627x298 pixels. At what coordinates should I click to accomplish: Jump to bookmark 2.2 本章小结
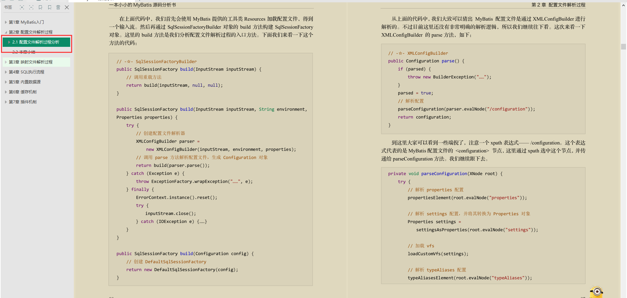pos(24,52)
